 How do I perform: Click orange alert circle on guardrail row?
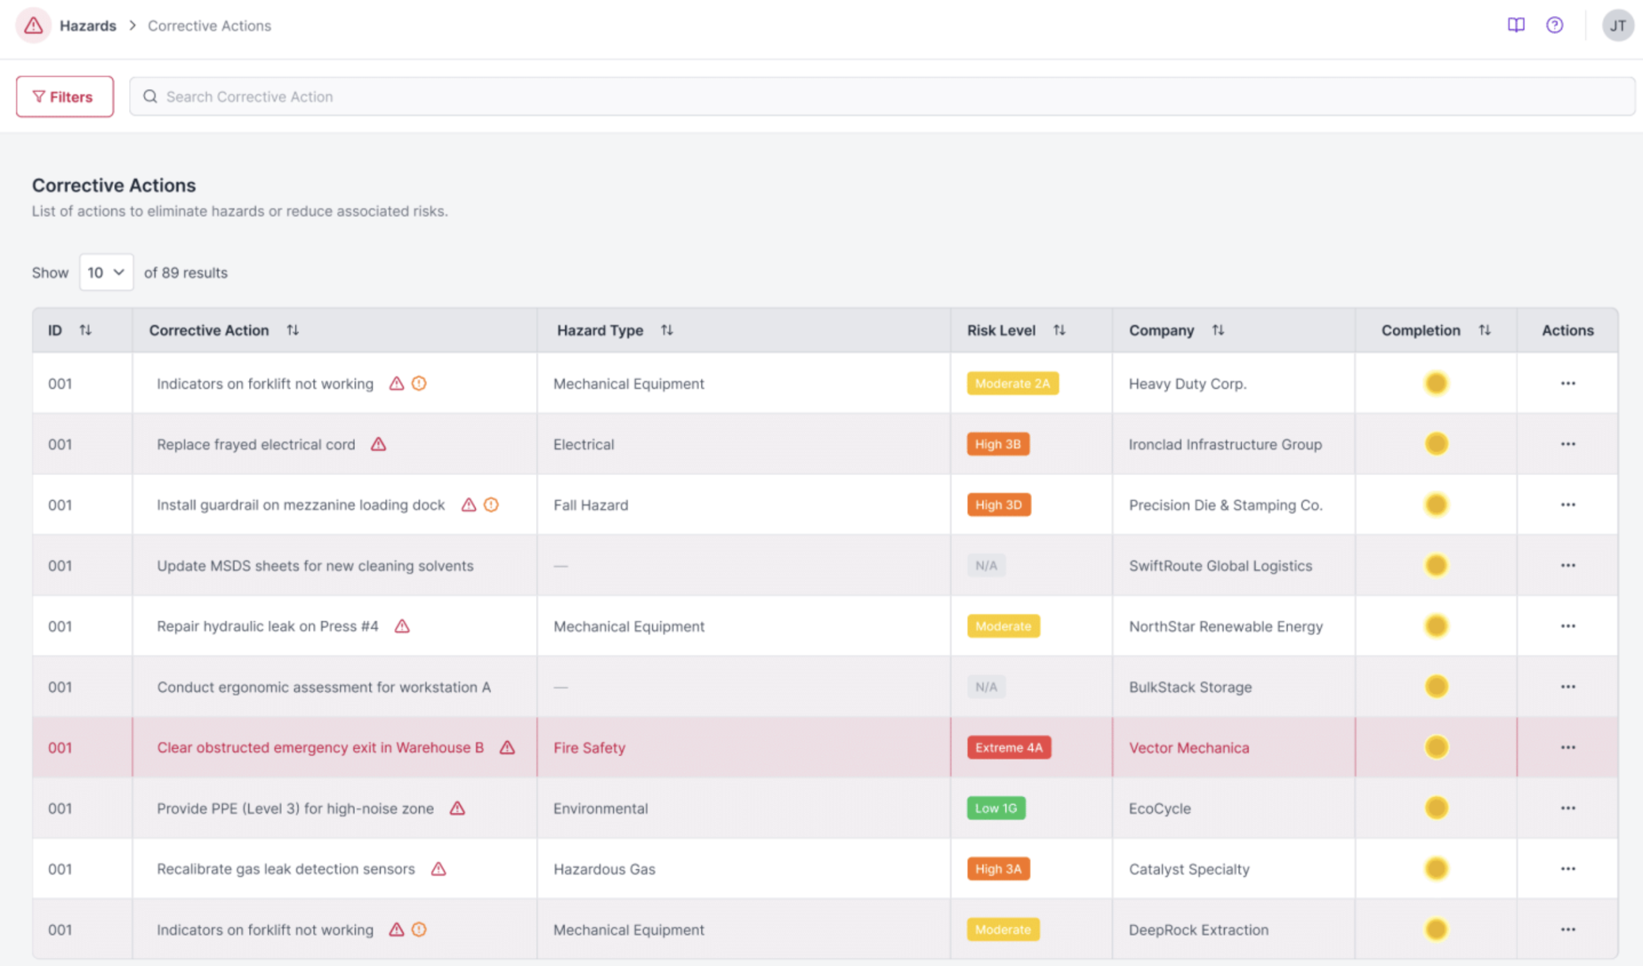click(491, 505)
